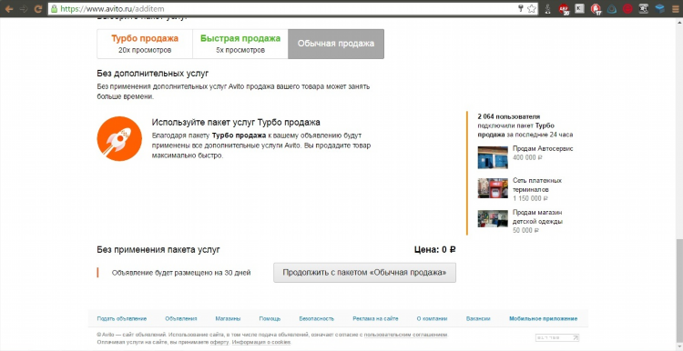
Task: Click the Продам магазин детской одежды title
Action: (x=538, y=216)
